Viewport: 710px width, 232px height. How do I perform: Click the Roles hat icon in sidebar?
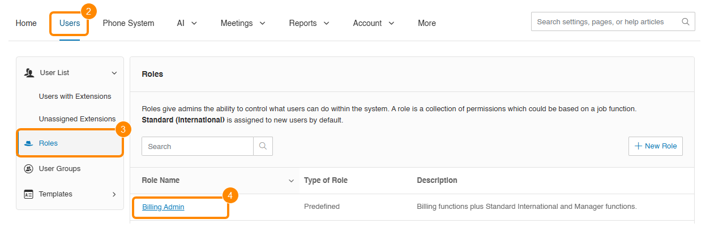click(28, 143)
